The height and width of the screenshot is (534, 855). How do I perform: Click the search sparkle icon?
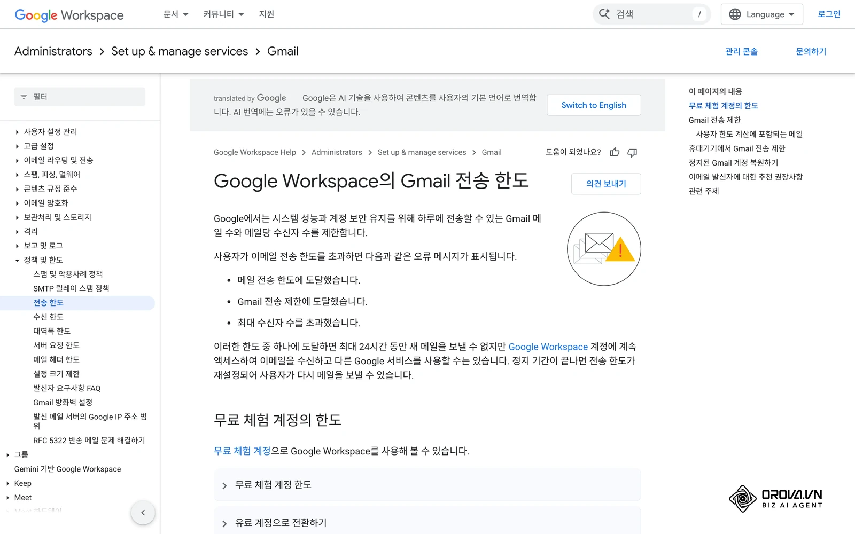point(604,14)
